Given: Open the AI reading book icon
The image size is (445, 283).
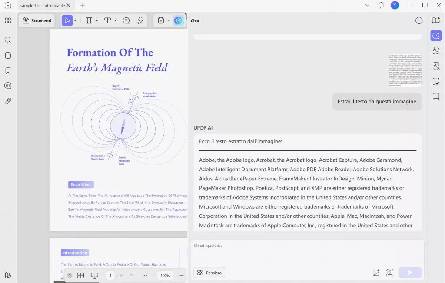Looking at the screenshot, I should 436,20.
